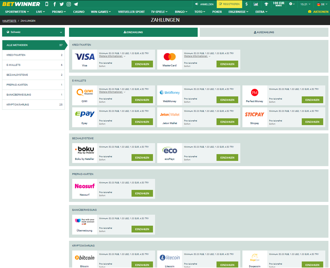This screenshot has width=330, height=268.
Task: Click Einzahlen for Visa
Action: click(x=142, y=64)
